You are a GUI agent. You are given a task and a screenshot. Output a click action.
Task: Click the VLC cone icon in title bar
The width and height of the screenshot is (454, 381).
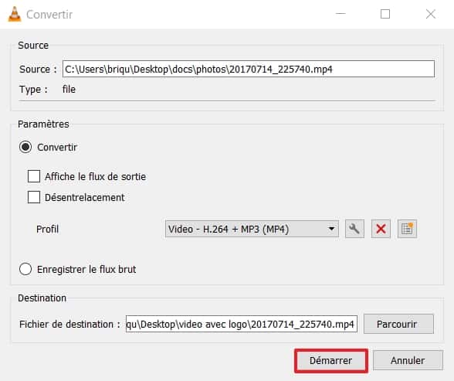[15, 14]
